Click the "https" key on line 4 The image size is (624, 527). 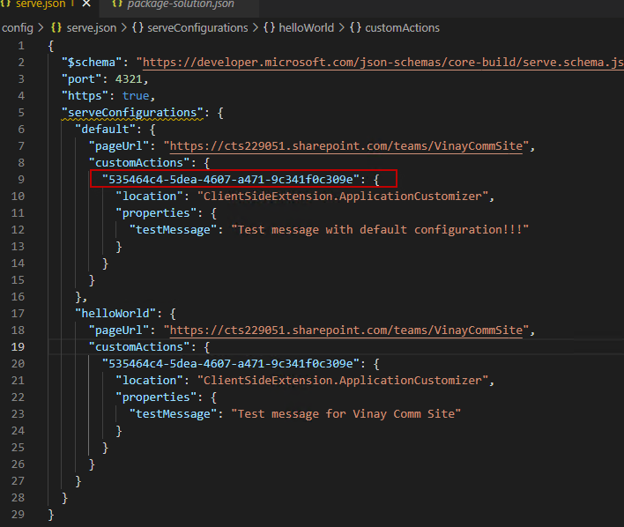85,96
